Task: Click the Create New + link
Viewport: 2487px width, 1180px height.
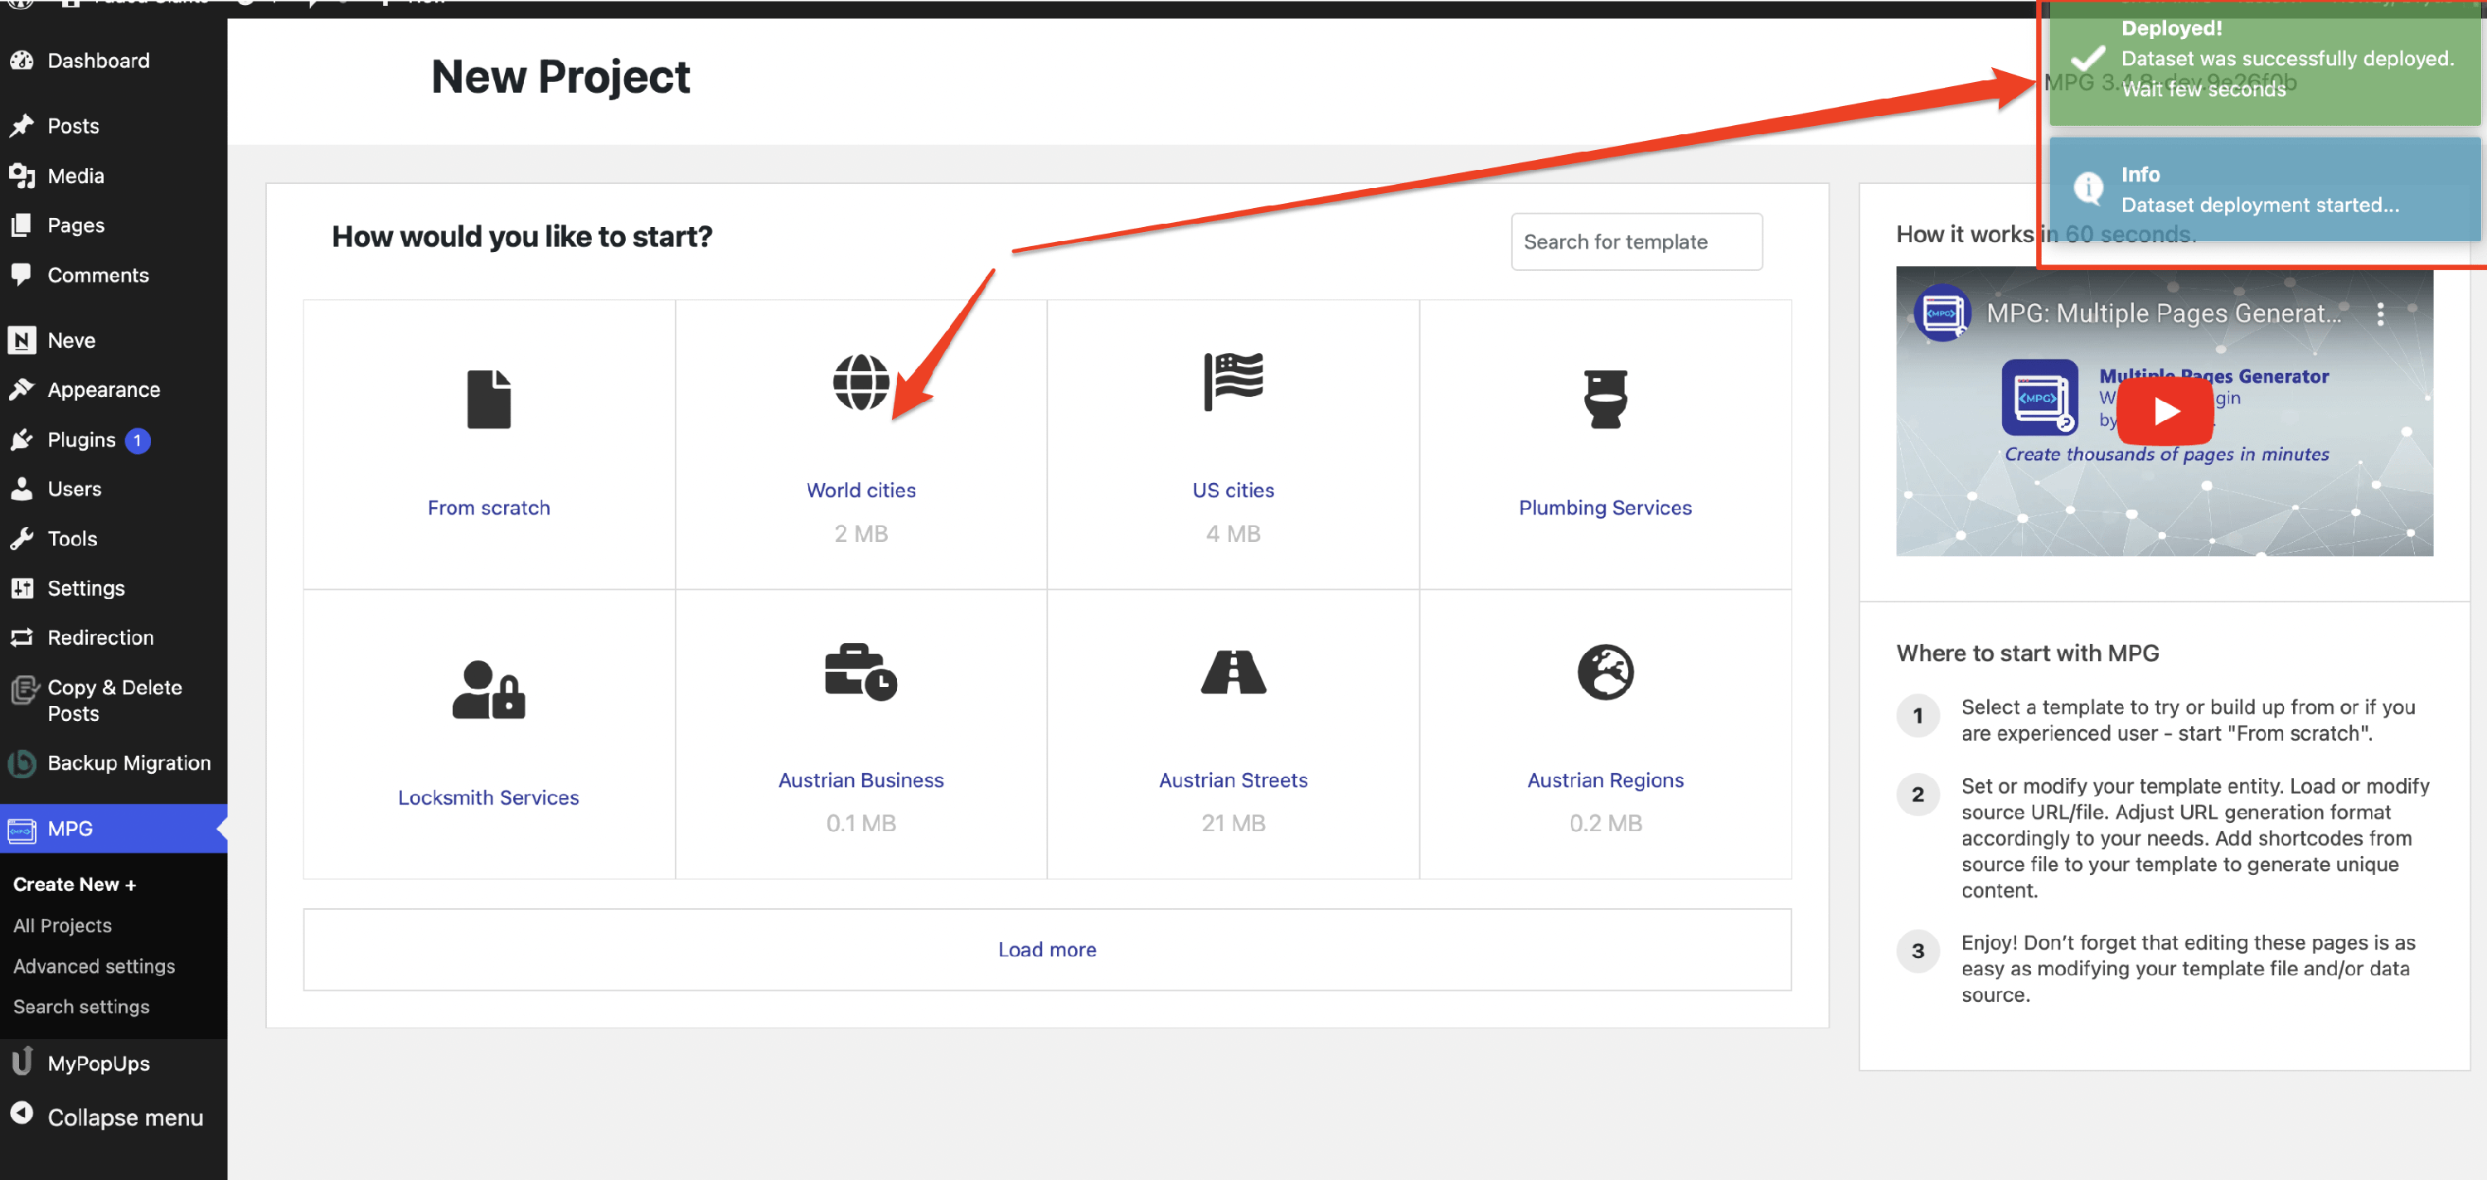Action: [74, 884]
